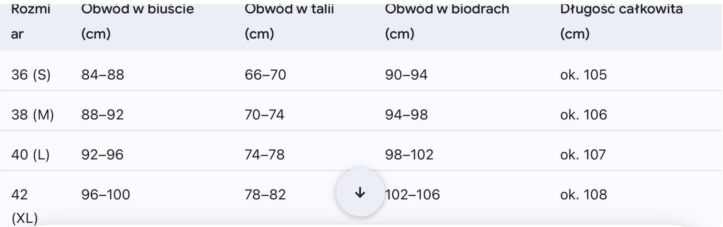Click the scroll-down arrow button

point(360,193)
